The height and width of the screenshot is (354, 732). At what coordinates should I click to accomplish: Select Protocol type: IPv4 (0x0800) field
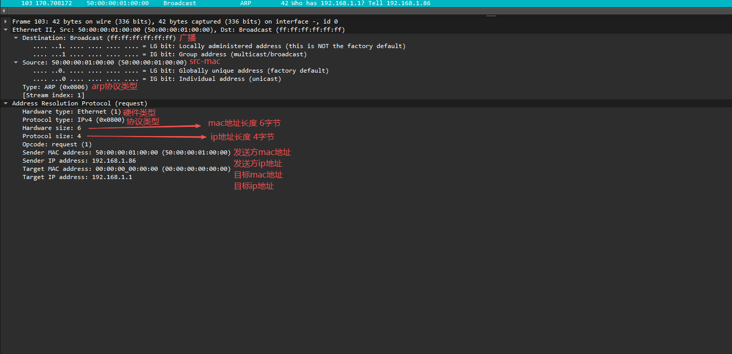pyautogui.click(x=73, y=120)
